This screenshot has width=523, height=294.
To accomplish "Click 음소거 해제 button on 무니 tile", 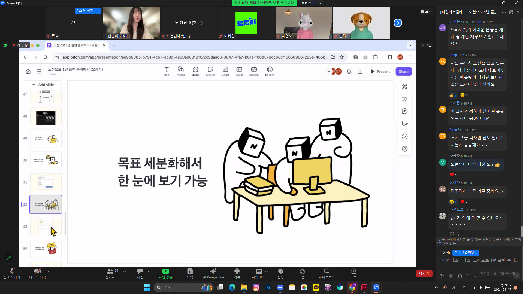I will pyautogui.click(x=84, y=11).
